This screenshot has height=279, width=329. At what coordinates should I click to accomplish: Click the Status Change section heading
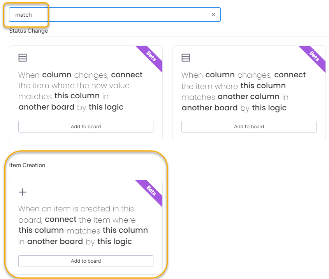pyautogui.click(x=28, y=31)
